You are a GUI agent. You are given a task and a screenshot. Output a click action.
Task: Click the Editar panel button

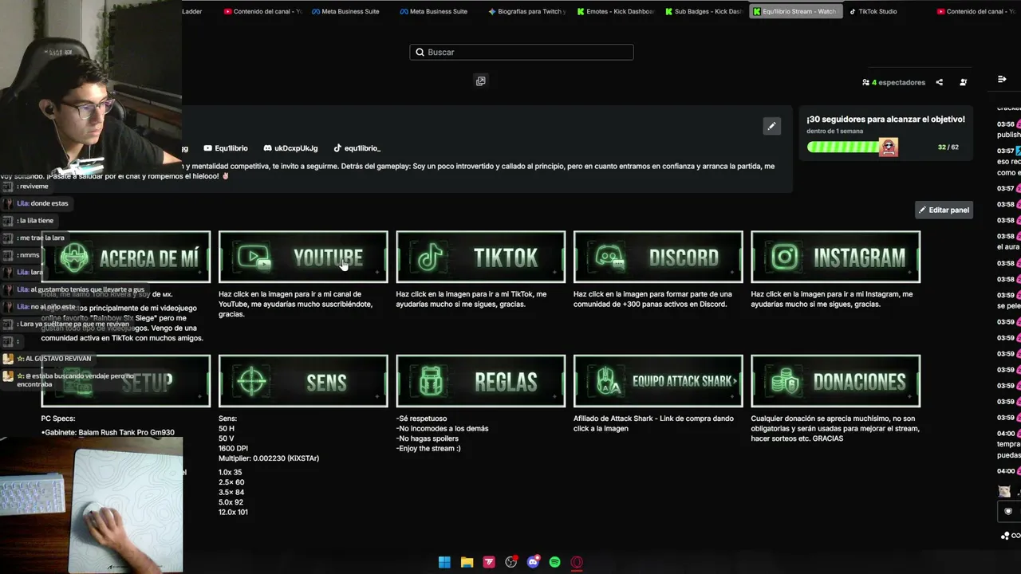pos(944,210)
